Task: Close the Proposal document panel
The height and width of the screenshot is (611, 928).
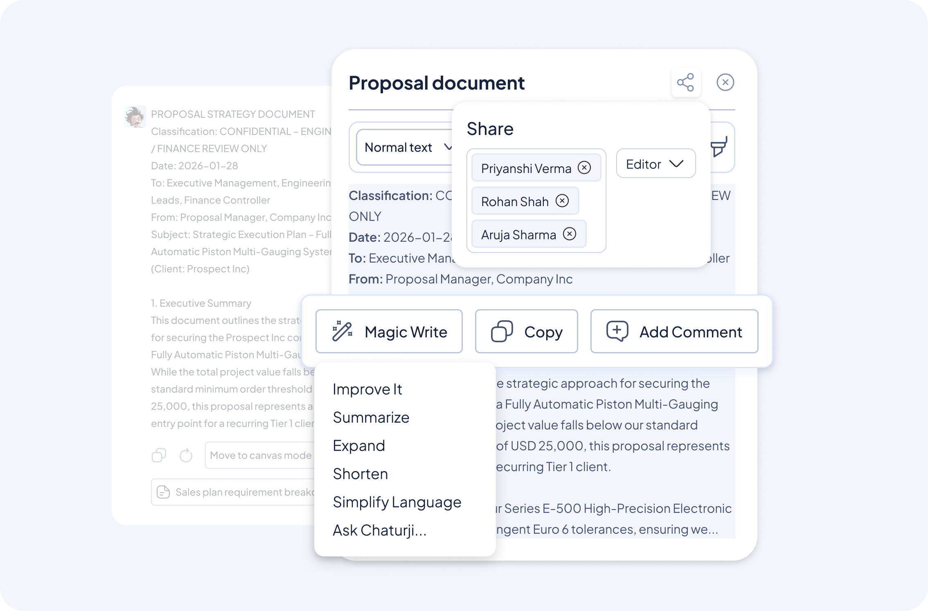Action: pos(725,83)
